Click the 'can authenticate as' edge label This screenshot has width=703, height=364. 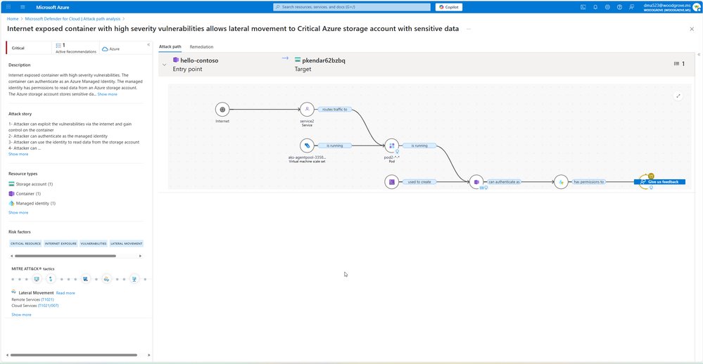505,182
